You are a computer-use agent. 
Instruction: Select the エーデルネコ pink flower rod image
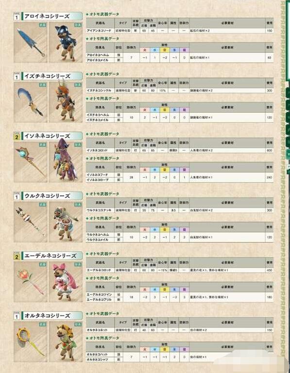pyautogui.click(x=31, y=282)
